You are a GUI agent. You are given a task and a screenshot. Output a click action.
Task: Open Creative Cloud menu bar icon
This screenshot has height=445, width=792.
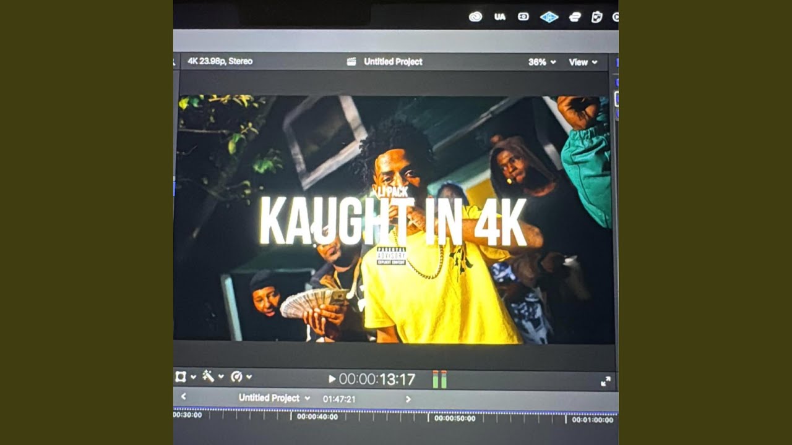475,17
